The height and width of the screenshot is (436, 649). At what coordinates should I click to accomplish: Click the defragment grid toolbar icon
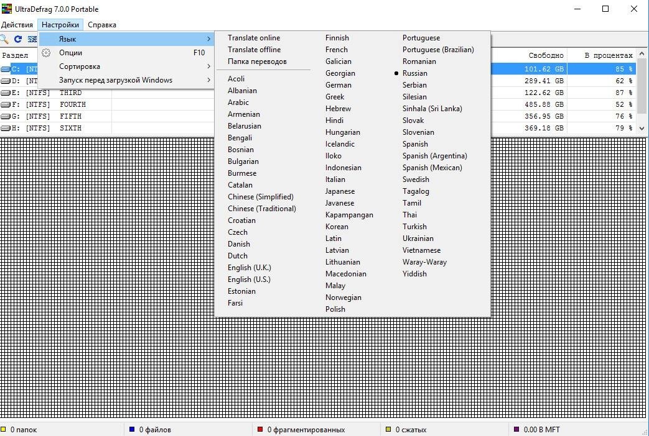32,39
